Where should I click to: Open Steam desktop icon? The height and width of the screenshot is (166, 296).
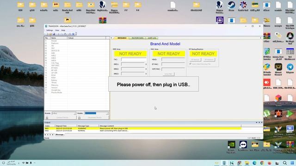pyautogui.click(x=231, y=6)
